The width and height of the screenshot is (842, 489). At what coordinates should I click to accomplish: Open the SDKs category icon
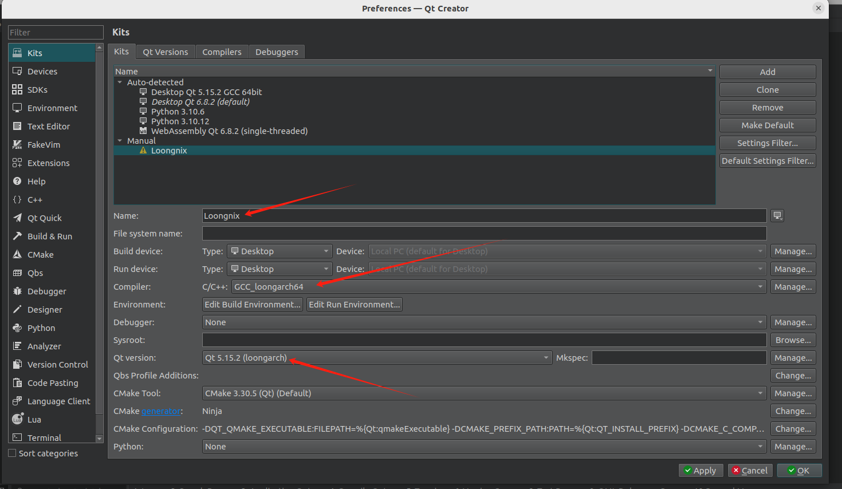click(x=17, y=89)
